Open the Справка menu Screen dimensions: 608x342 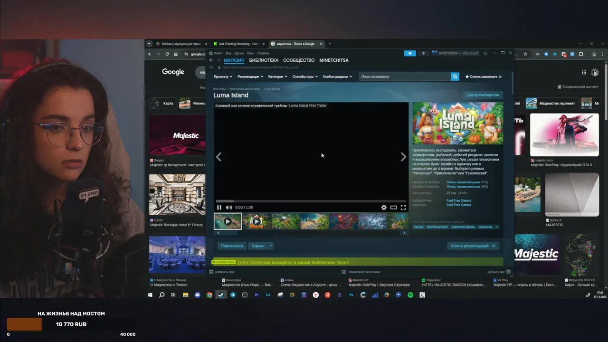click(263, 53)
